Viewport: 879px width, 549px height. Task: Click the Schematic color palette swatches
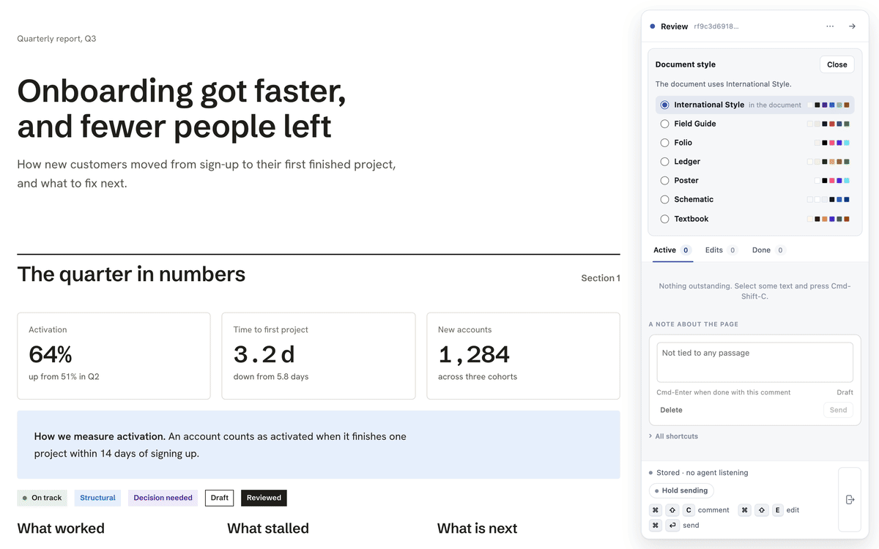(x=828, y=199)
